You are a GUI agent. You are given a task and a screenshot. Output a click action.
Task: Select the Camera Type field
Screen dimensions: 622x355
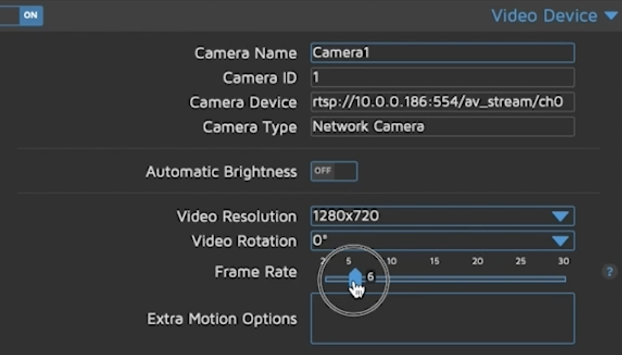tap(443, 127)
